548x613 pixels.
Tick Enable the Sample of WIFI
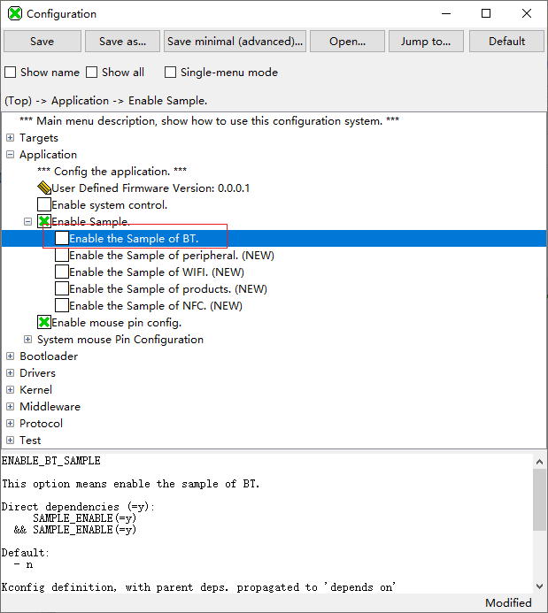[x=62, y=272]
